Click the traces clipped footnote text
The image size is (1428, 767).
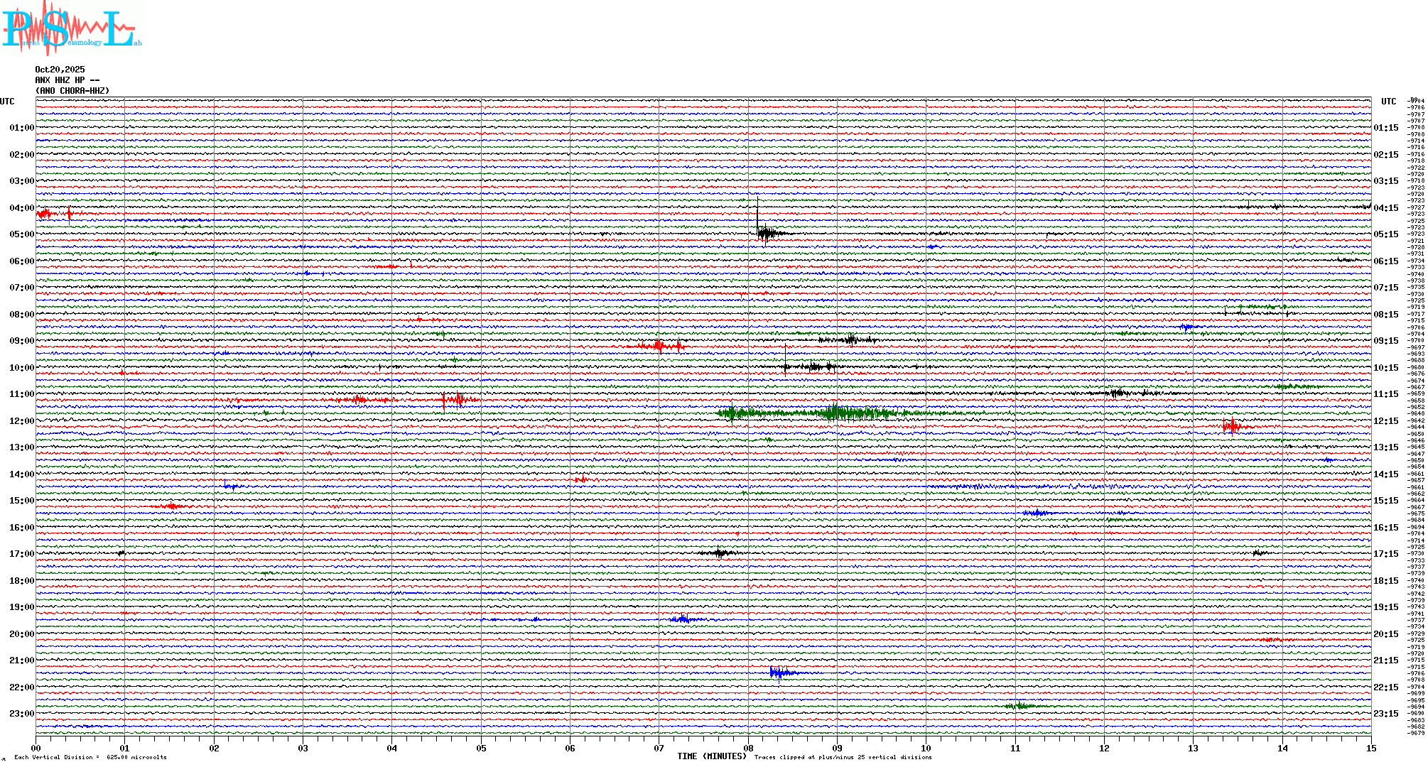pos(843,757)
